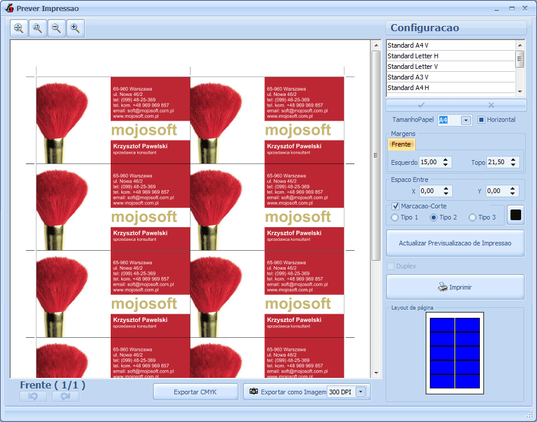This screenshot has width=537, height=422.
Task: Select the Tipo 2 radio button
Action: (433, 217)
